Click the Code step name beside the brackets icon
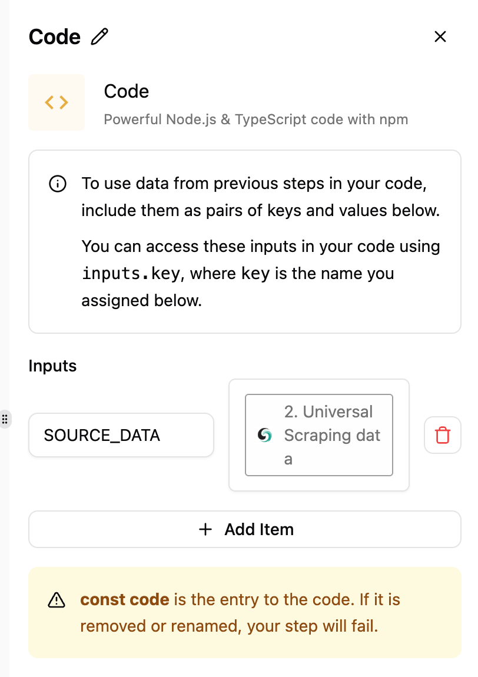 [x=127, y=91]
